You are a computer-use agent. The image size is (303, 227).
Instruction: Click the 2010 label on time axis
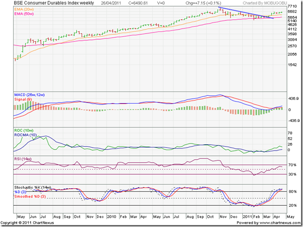(112, 217)
